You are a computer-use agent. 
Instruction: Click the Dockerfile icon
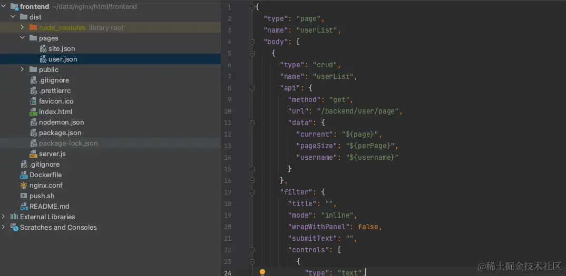pos(24,175)
